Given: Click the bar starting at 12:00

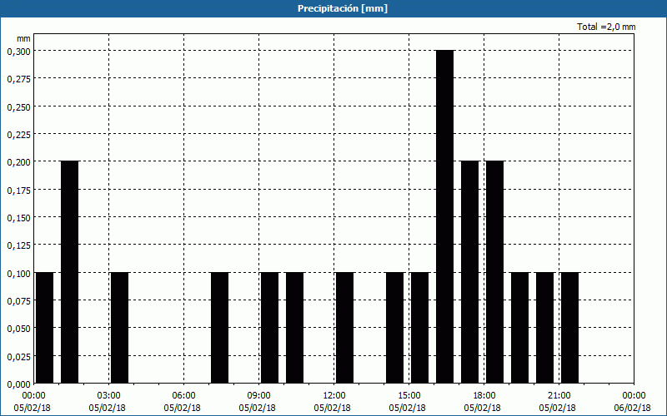Looking at the screenshot, I should [x=345, y=328].
